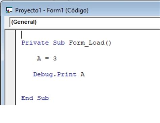Click the A argument after Debug.Print
The image size is (160, 123).
pyautogui.click(x=83, y=74)
